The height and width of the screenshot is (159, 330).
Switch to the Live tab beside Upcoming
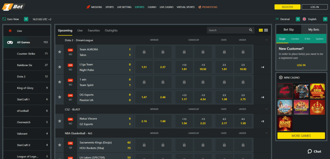(80, 31)
